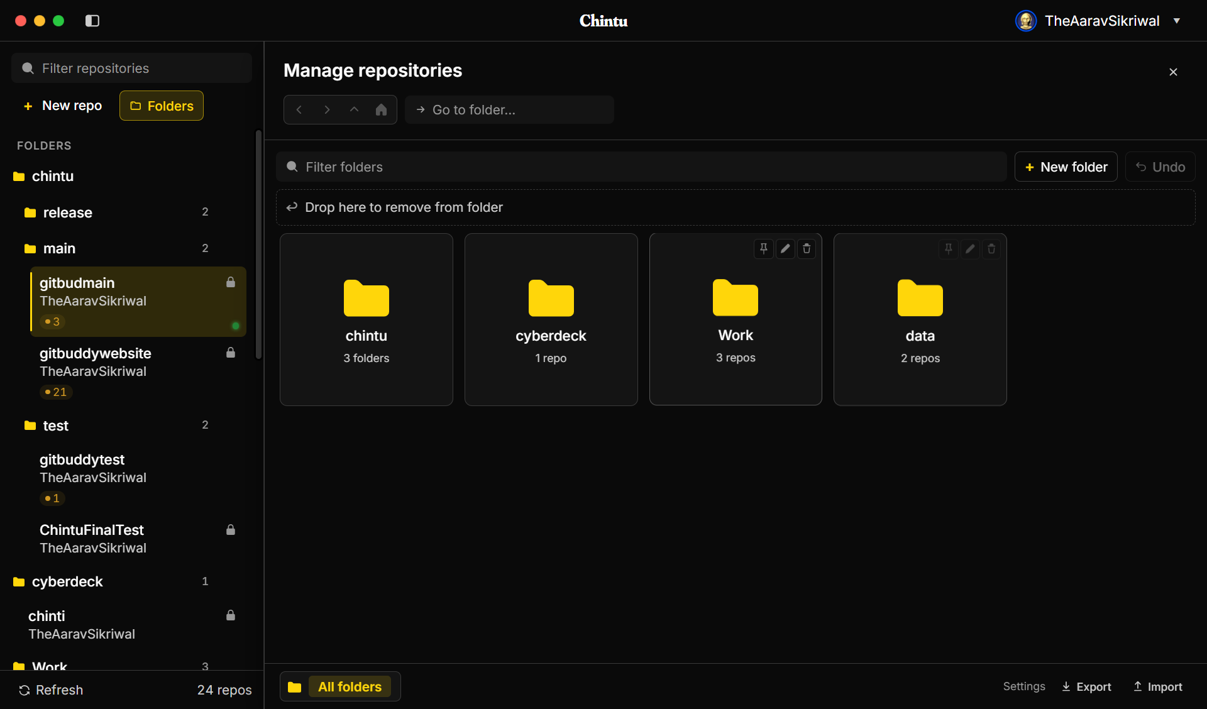Image resolution: width=1207 pixels, height=709 pixels.
Task: Toggle the Folders view button
Action: click(x=162, y=106)
